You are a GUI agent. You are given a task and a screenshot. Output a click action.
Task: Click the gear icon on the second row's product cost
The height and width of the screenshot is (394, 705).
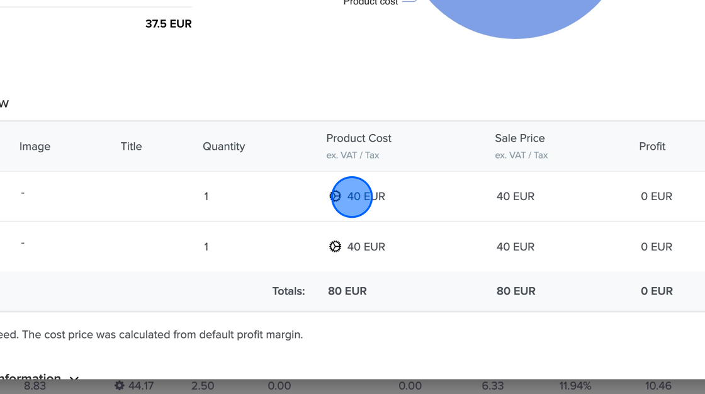336,246
